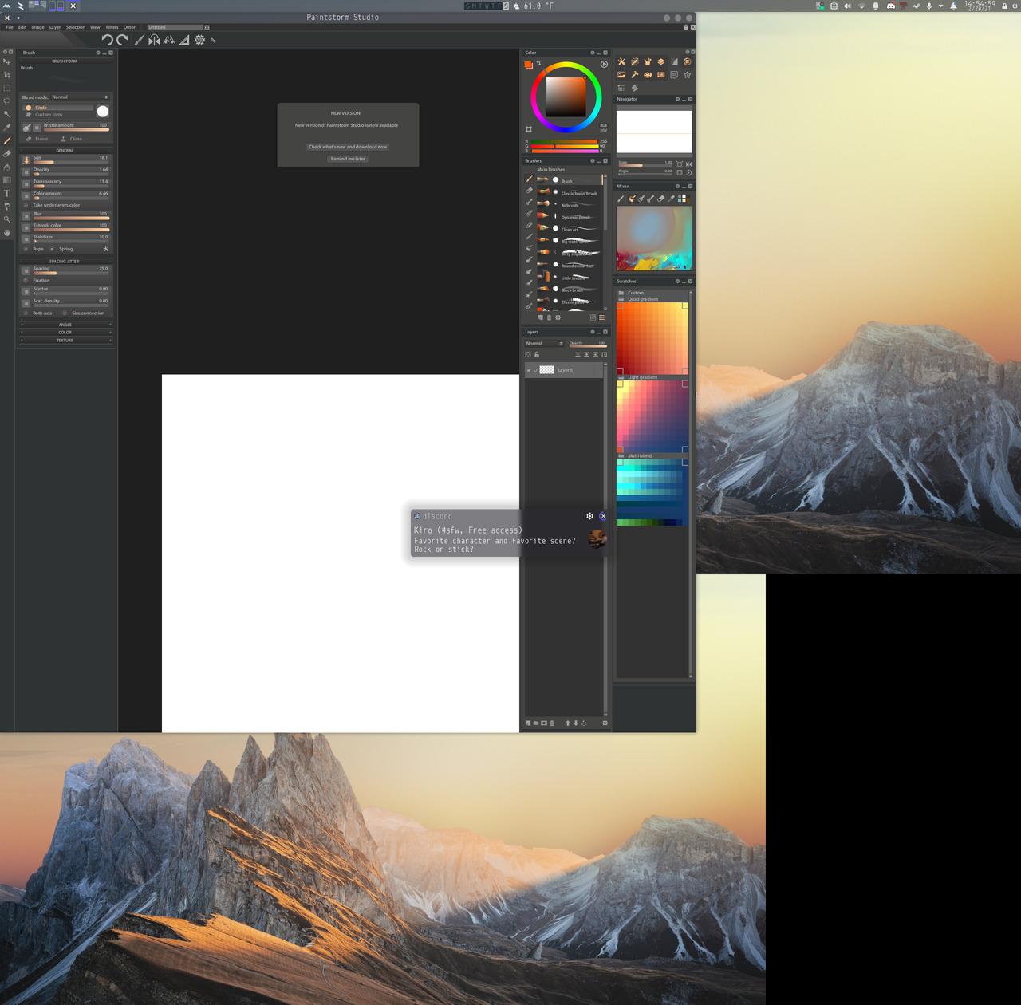Click the ruler triangle icon in toolbar
1021x1005 pixels.
click(x=184, y=40)
